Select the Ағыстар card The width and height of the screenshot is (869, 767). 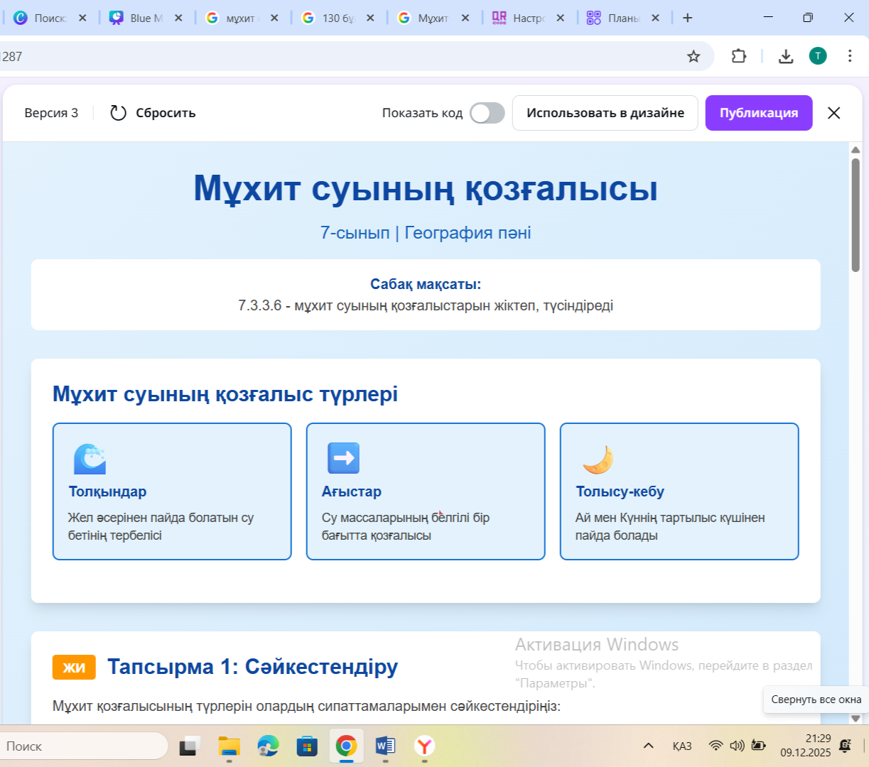click(x=426, y=491)
